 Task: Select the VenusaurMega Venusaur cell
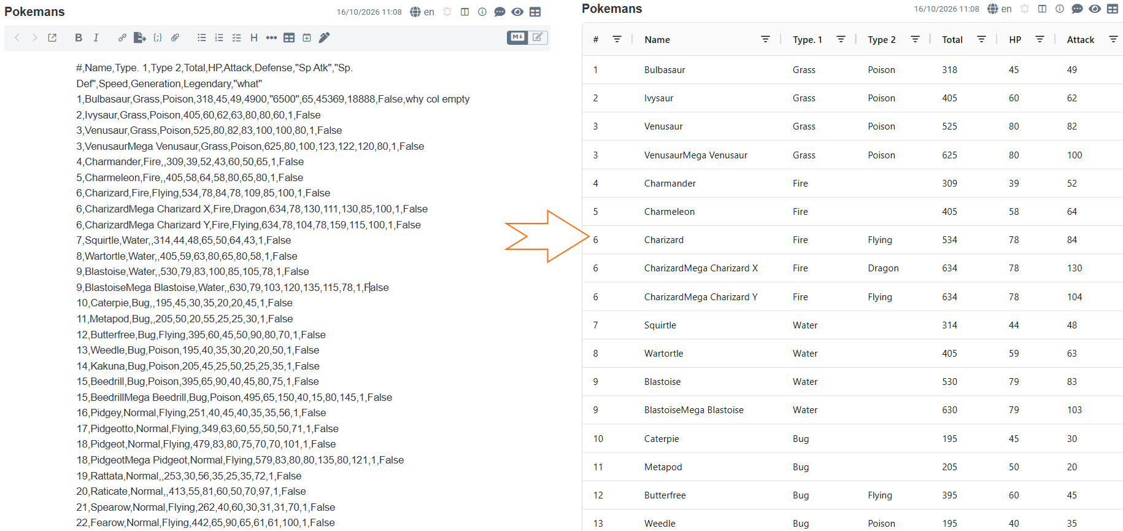click(x=696, y=155)
